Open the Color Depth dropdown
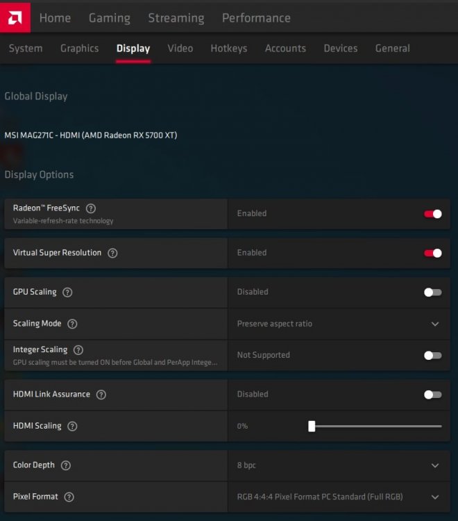 tap(435, 465)
